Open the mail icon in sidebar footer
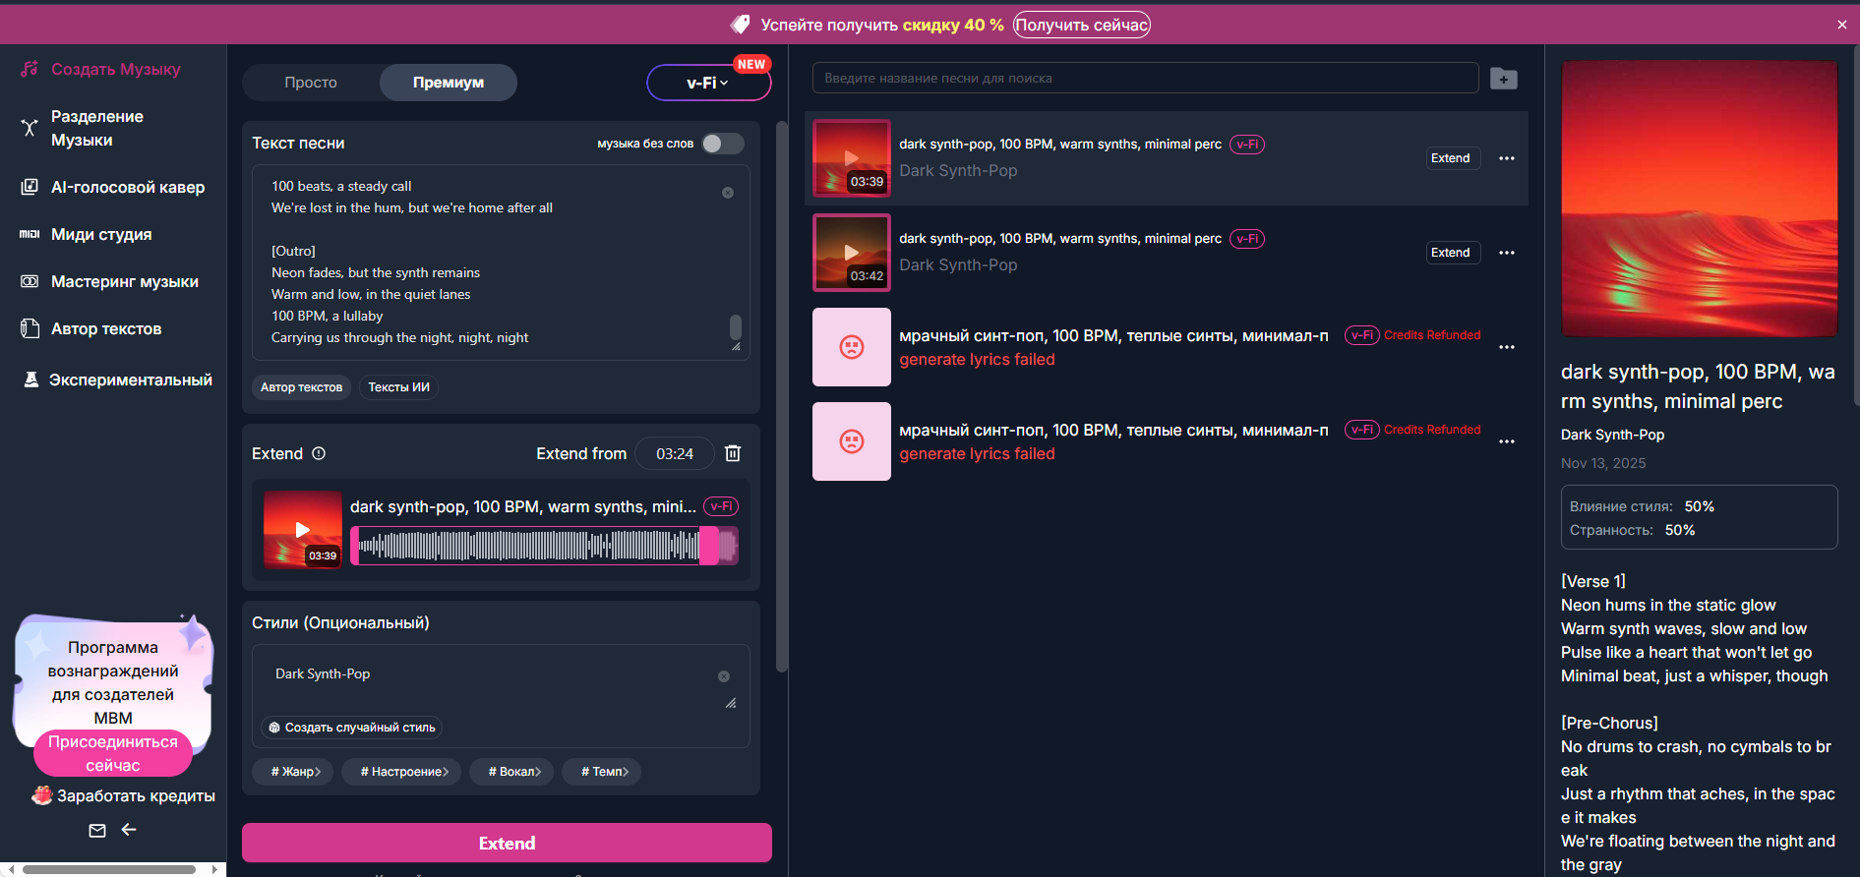1860x877 pixels. [97, 831]
